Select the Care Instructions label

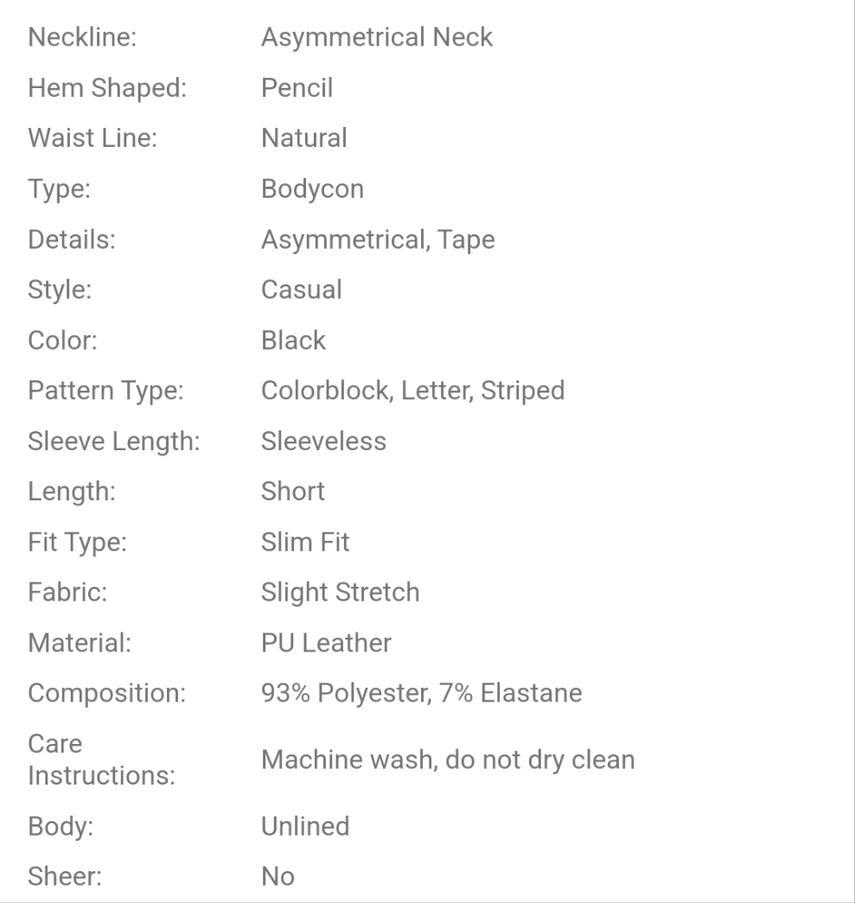(101, 760)
